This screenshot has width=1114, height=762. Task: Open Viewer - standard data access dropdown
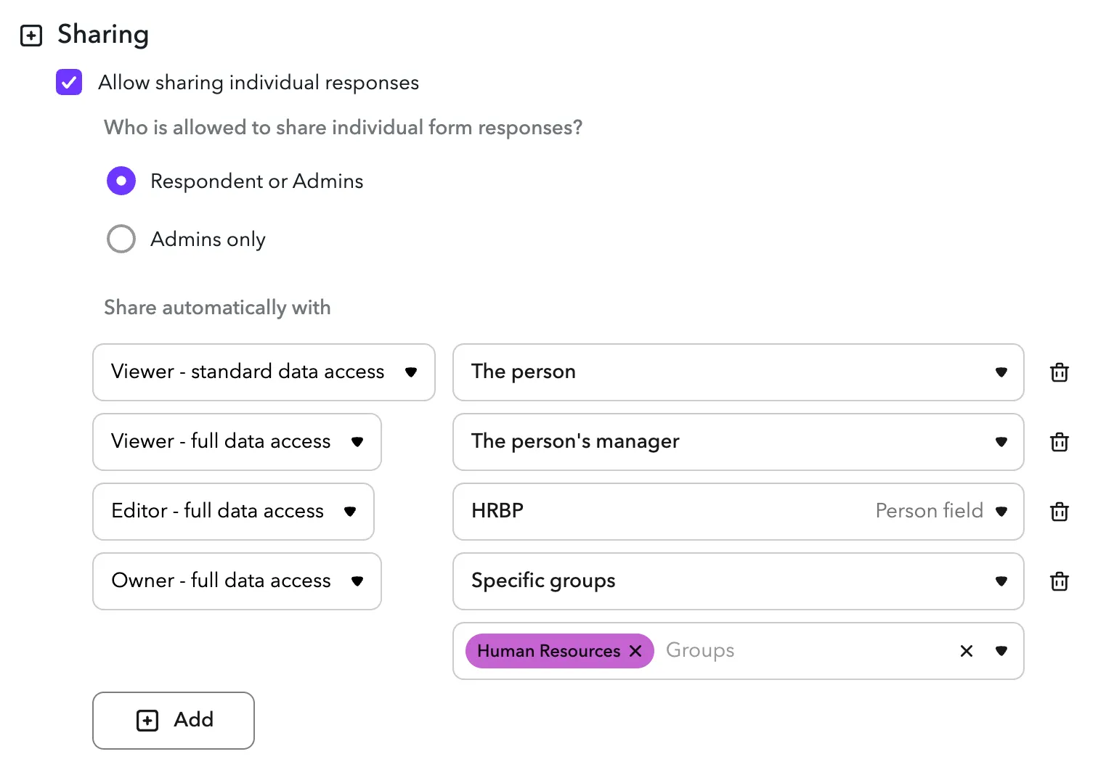click(264, 372)
